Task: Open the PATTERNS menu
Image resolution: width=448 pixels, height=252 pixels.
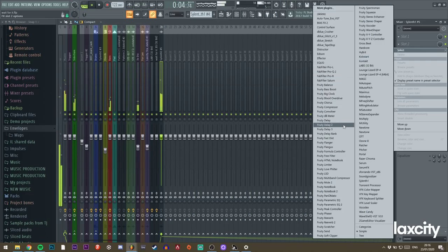Action: 27,5
